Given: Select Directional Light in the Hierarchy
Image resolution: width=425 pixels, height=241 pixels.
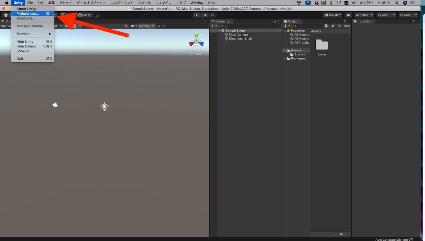Looking at the screenshot, I should point(240,38).
